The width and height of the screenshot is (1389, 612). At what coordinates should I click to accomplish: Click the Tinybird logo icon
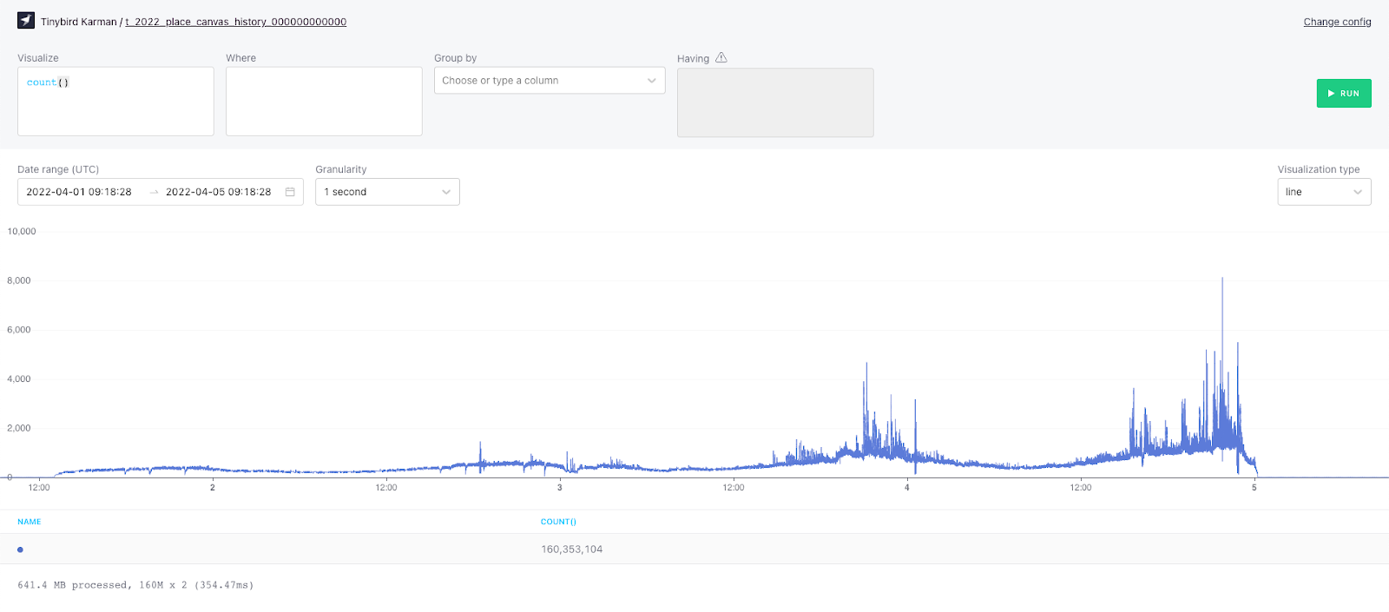pos(26,21)
